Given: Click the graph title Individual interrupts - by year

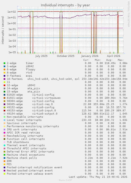Looking at the screenshot, I should [65, 5].
